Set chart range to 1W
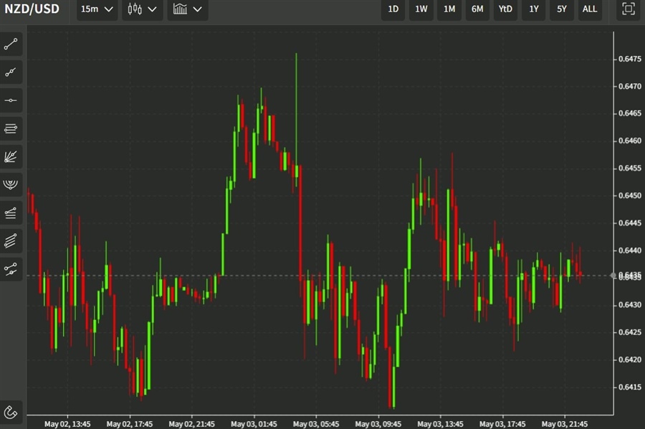 point(421,9)
